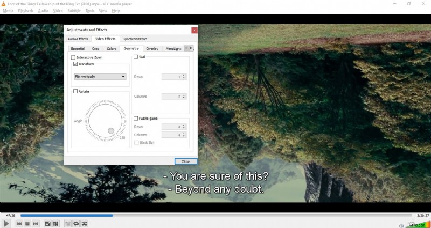
Task: Click the Puzzle Columns value field
Action: point(172,135)
